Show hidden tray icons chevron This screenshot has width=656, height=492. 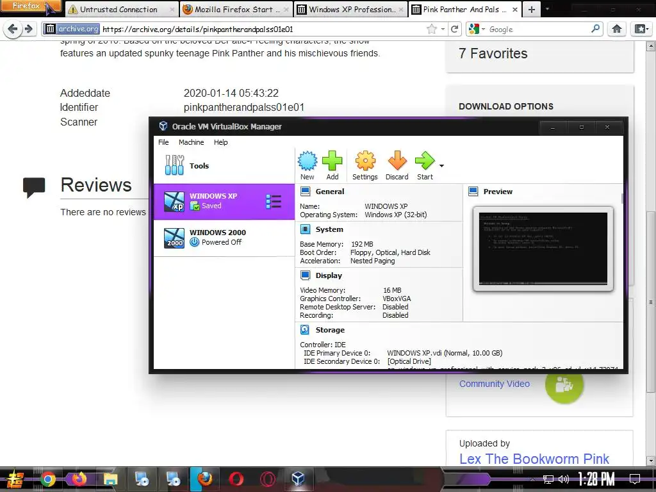[532, 479]
